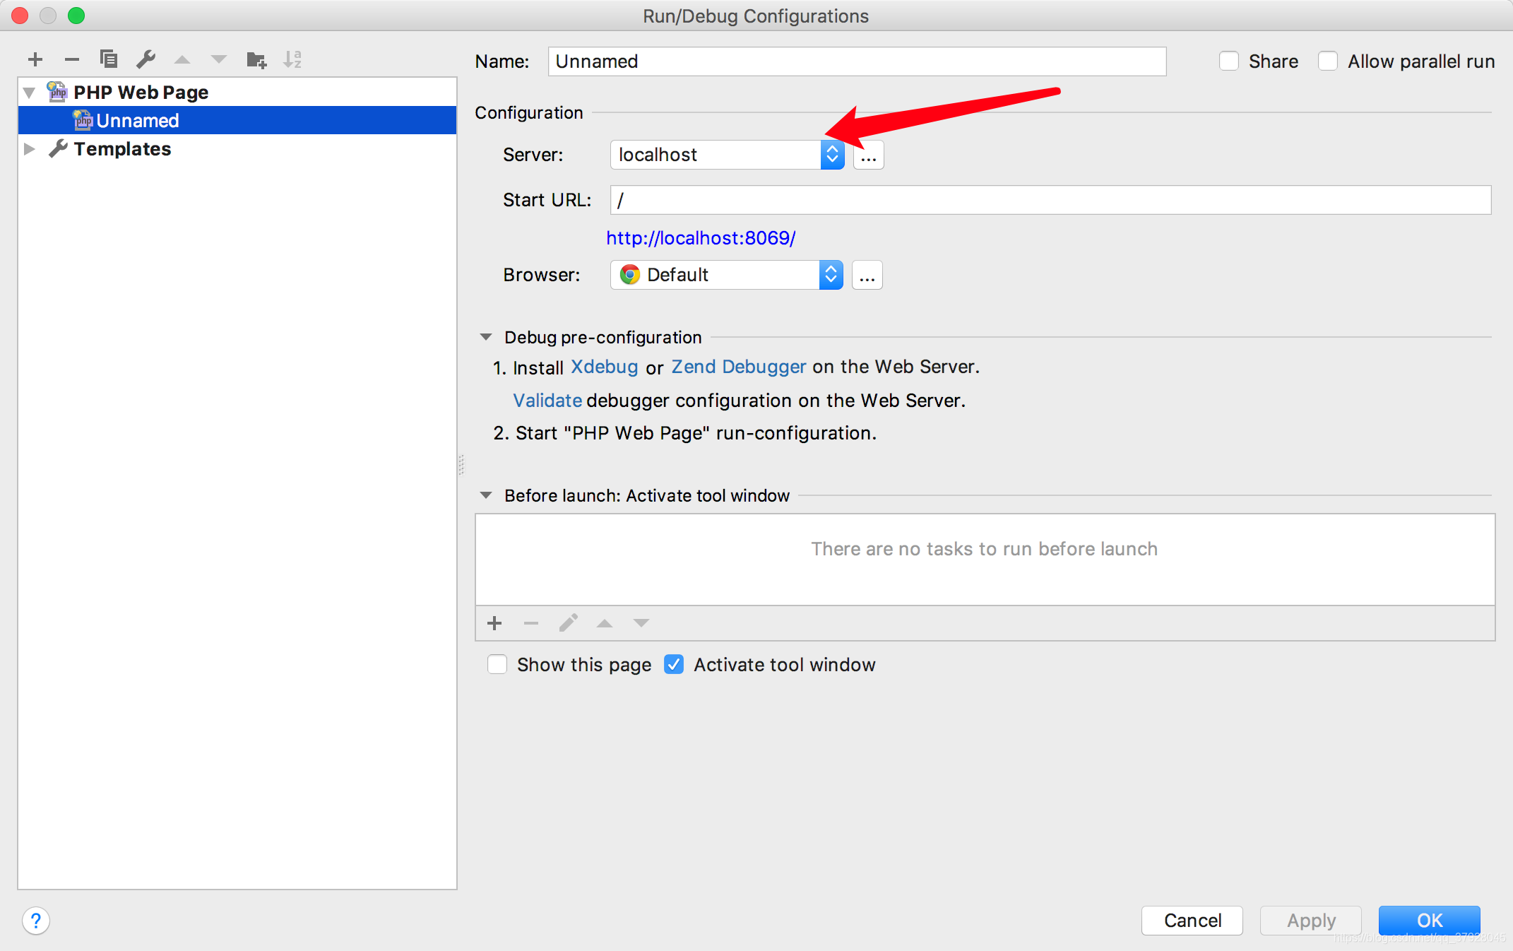Follow the Xdebug link

coord(604,367)
